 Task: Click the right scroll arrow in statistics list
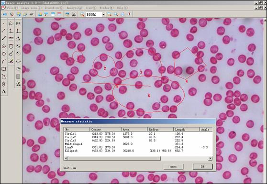211,158
